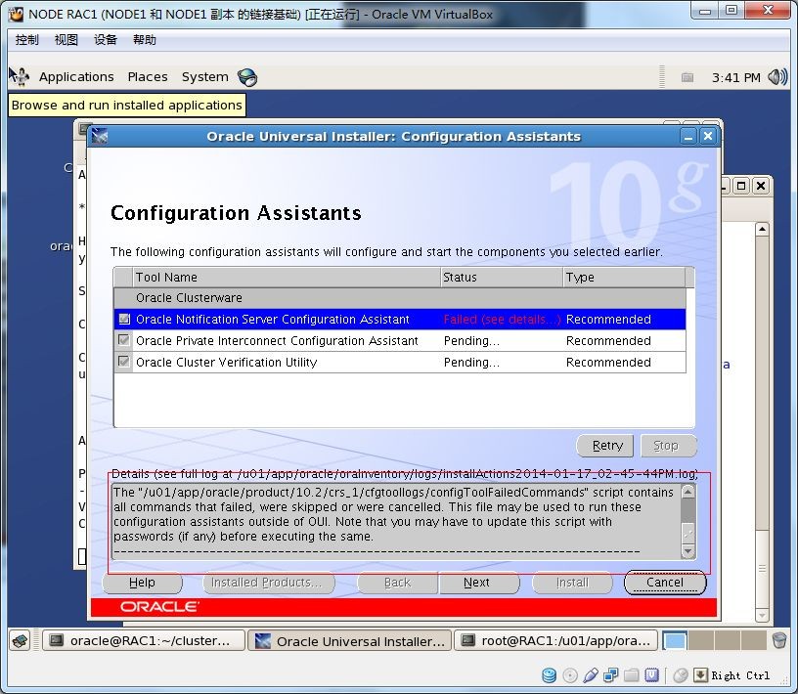The width and height of the screenshot is (798, 694).
Task: Click the Install button
Action: tap(572, 583)
